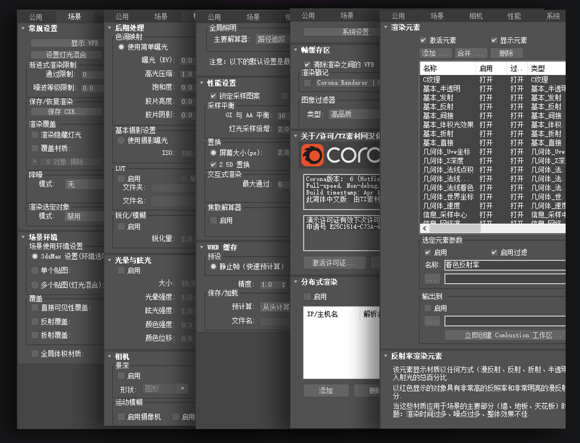
Task: Select the 单个贴图 radio option
Action: click(x=34, y=271)
